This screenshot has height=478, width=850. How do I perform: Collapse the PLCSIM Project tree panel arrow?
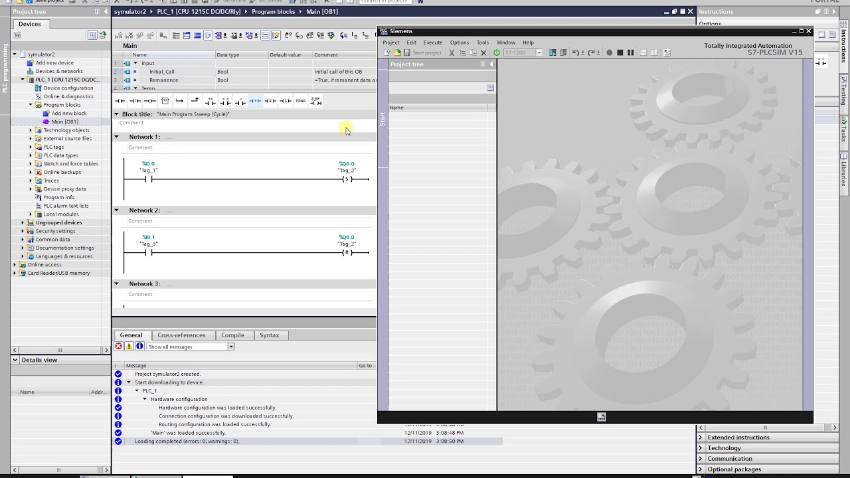pos(491,64)
